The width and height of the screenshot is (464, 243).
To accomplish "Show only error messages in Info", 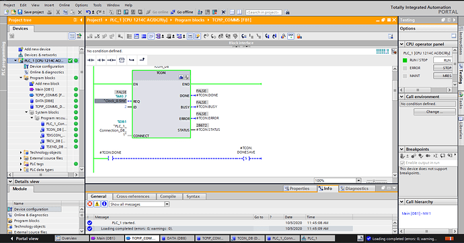I will pyautogui.click(x=90, y=204).
